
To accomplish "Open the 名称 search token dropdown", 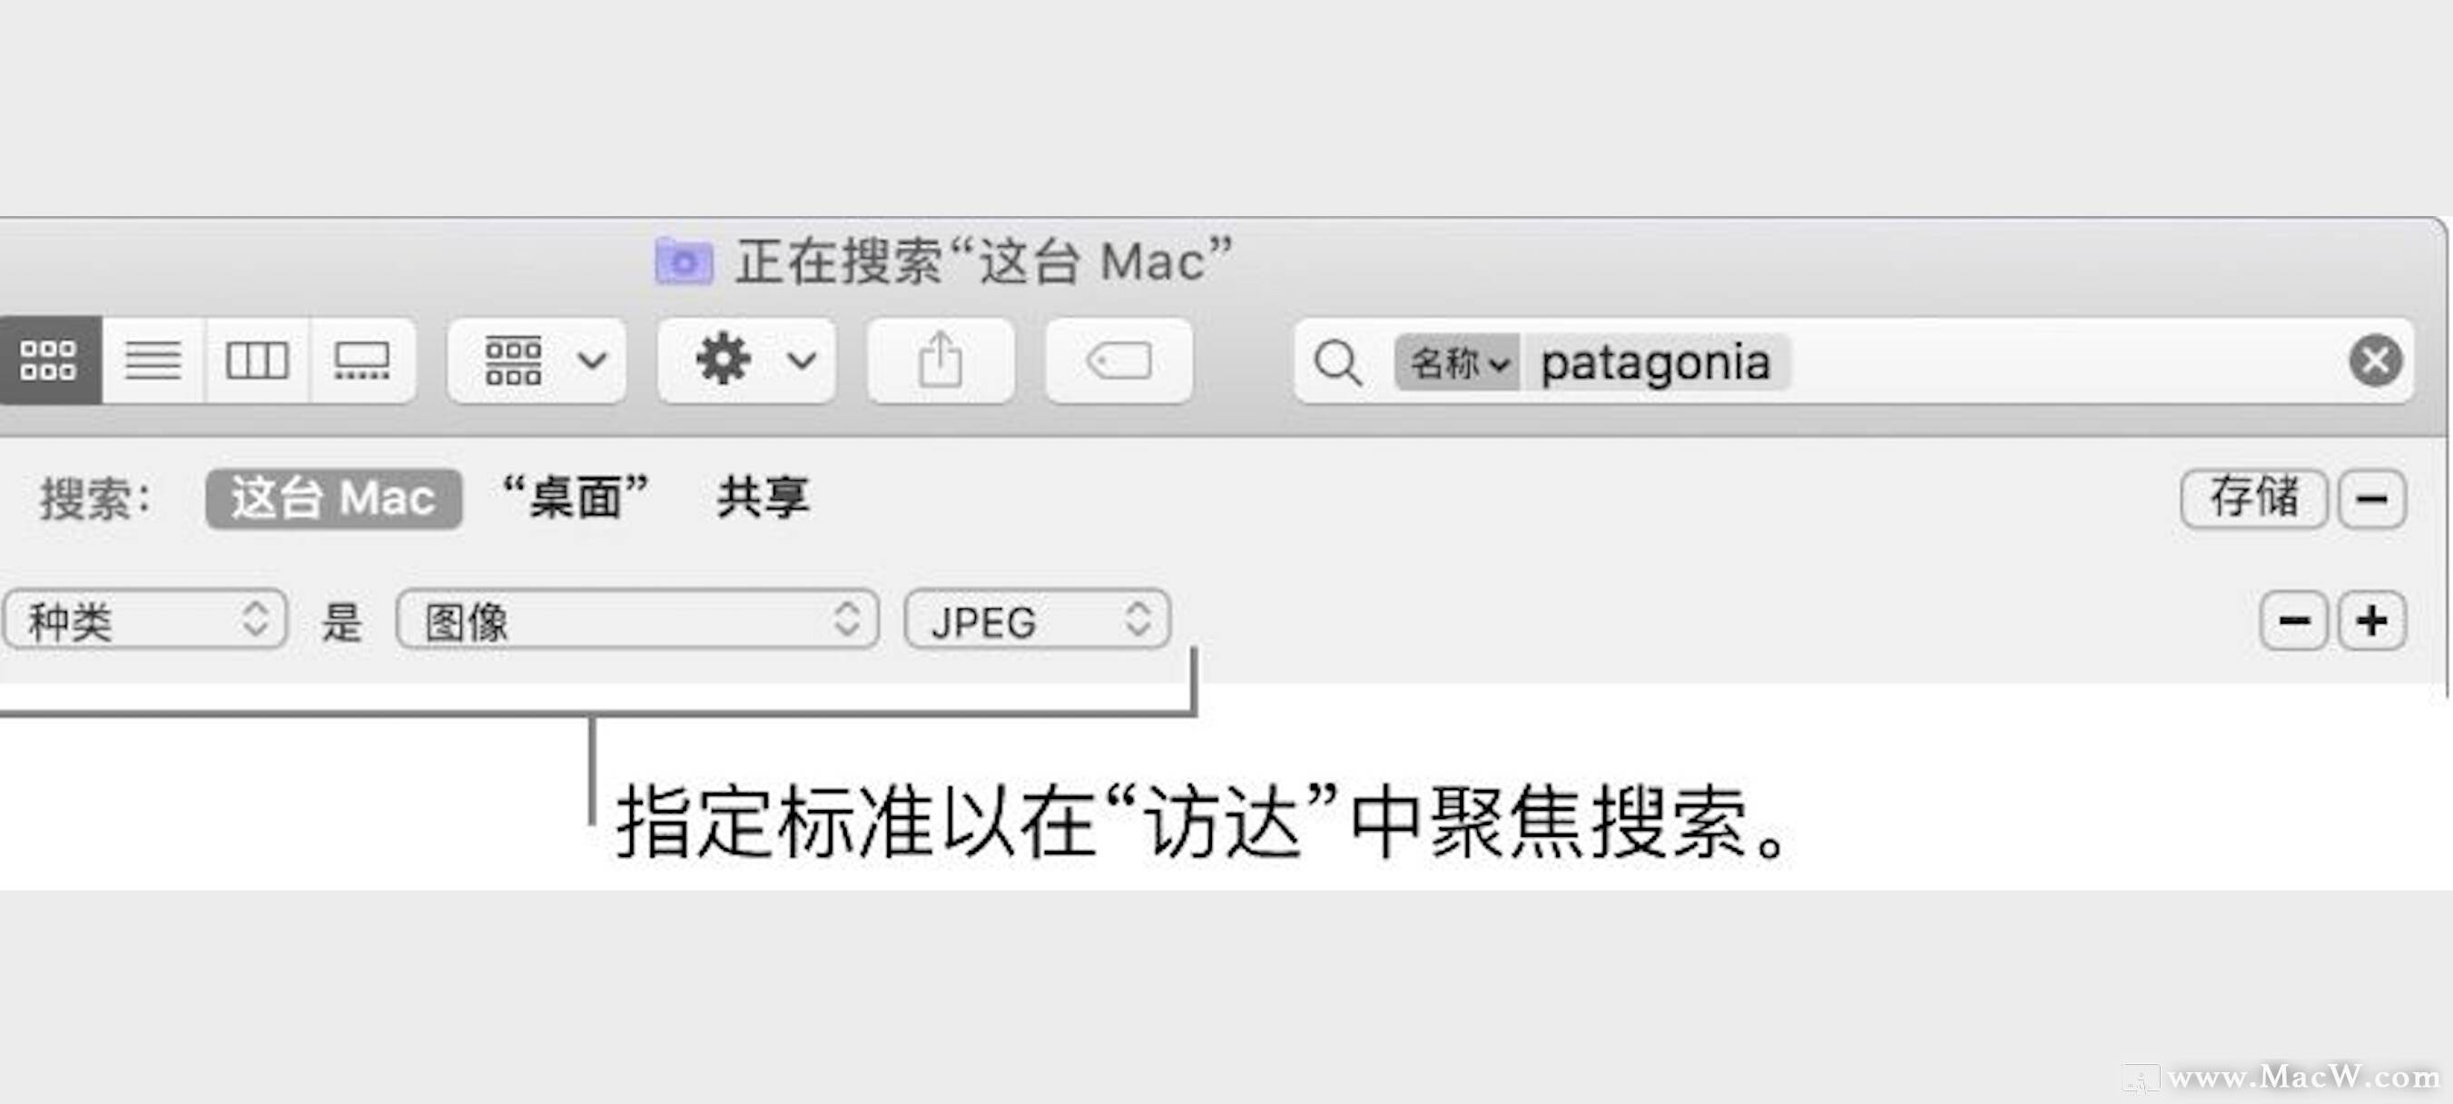I will coord(1457,362).
